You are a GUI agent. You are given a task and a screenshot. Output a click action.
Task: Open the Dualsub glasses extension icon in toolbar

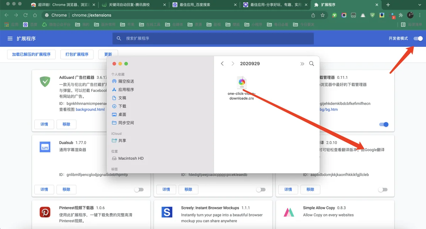(354, 15)
